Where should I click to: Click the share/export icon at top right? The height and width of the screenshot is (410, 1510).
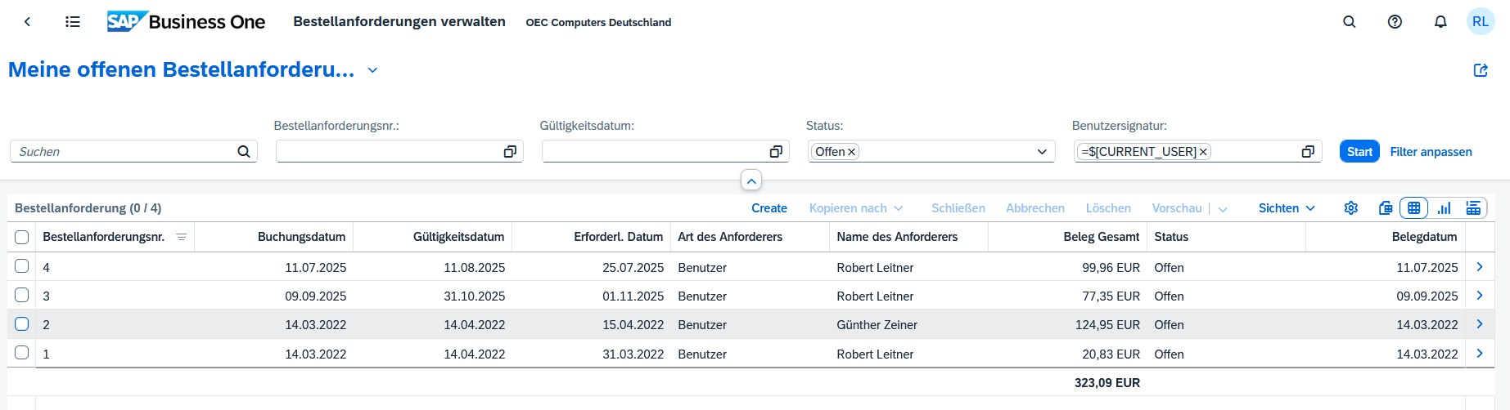[1481, 70]
